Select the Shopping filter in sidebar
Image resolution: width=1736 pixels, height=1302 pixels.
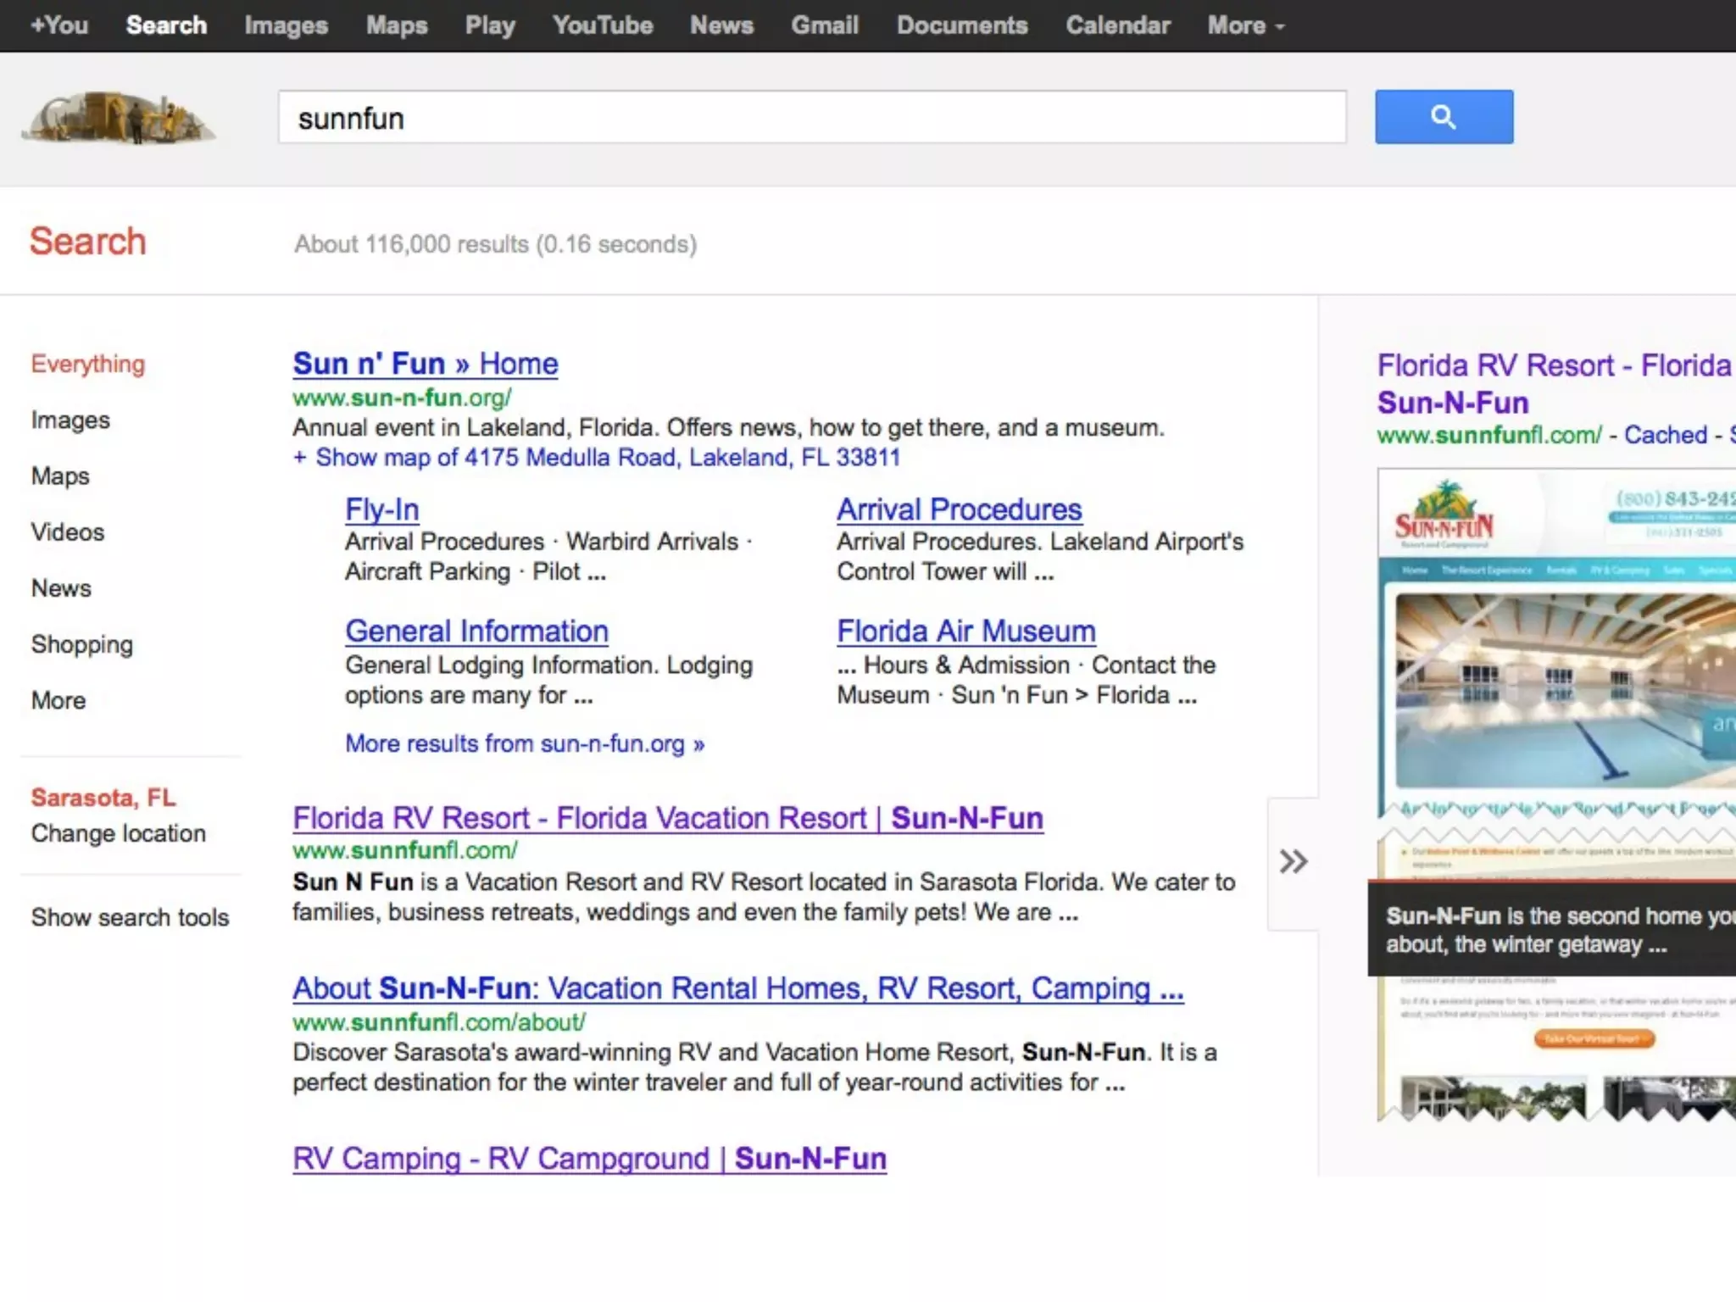point(82,644)
